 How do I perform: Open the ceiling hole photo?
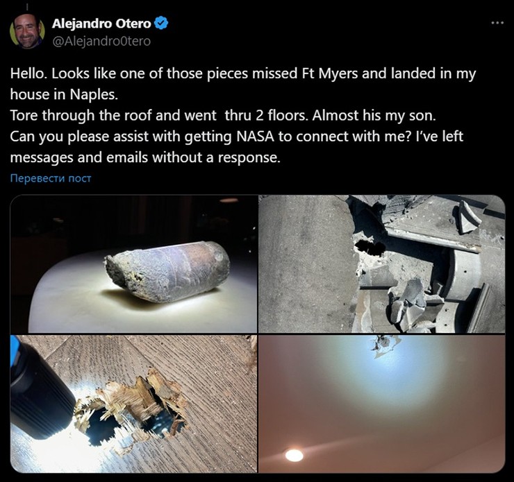[381, 404]
